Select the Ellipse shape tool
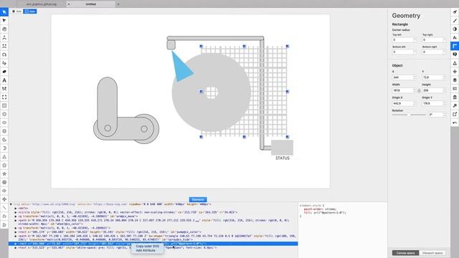Screen dimensions: 459x258 [4, 123]
